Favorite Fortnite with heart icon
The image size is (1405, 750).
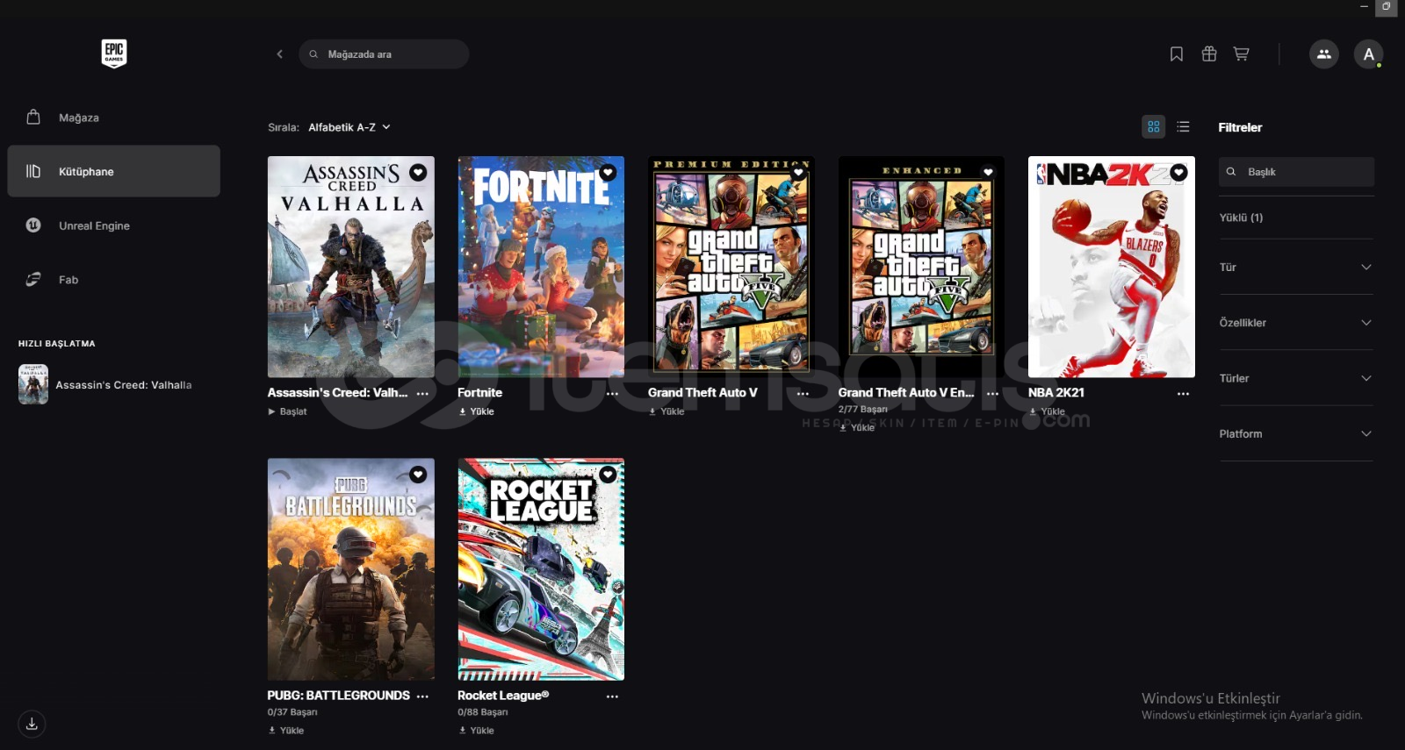pos(608,173)
